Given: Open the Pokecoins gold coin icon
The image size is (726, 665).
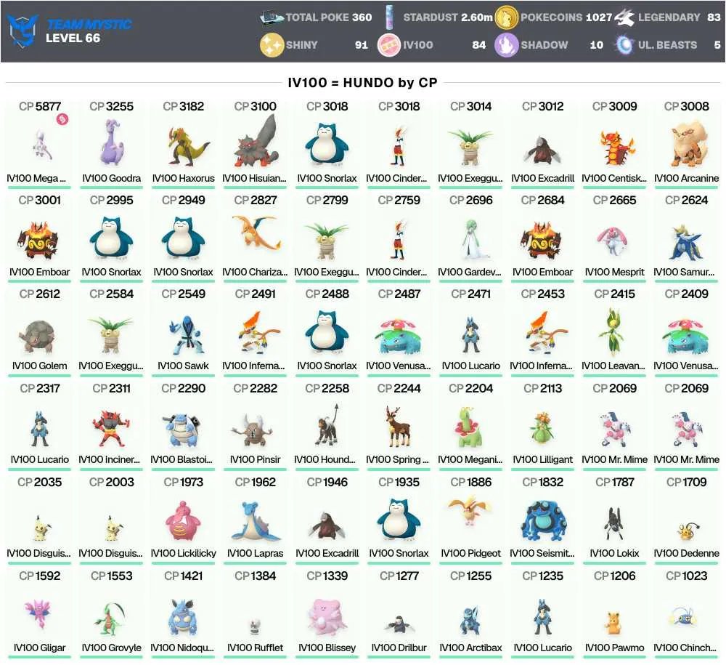Looking at the screenshot, I should tap(506, 17).
